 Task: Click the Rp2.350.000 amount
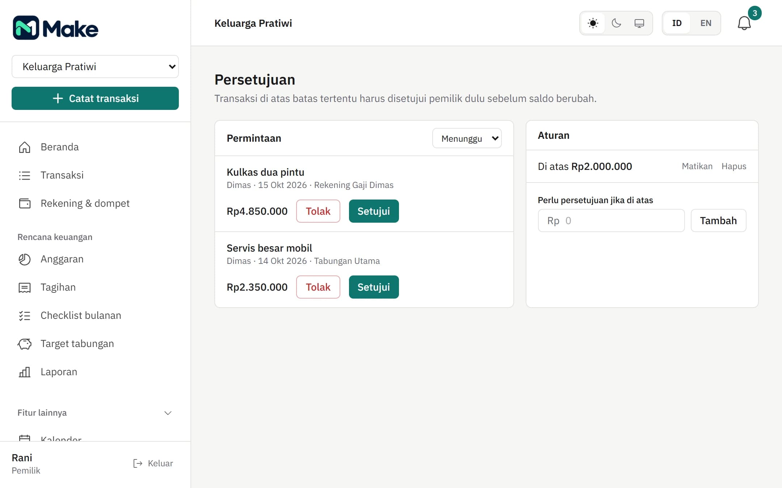point(257,287)
